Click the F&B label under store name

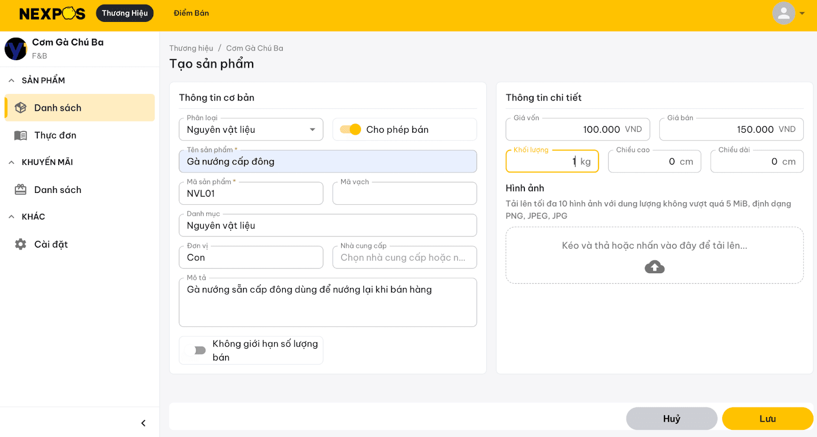pos(39,56)
